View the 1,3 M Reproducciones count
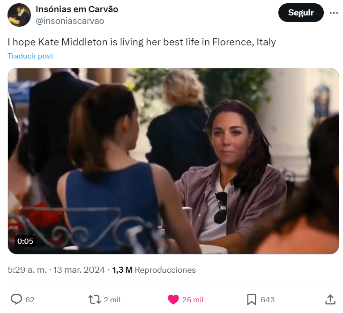The image size is (343, 313). pyautogui.click(x=154, y=270)
